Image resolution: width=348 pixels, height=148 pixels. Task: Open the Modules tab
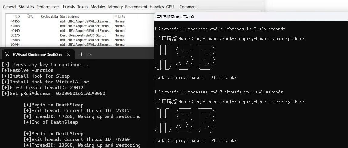(x=98, y=7)
